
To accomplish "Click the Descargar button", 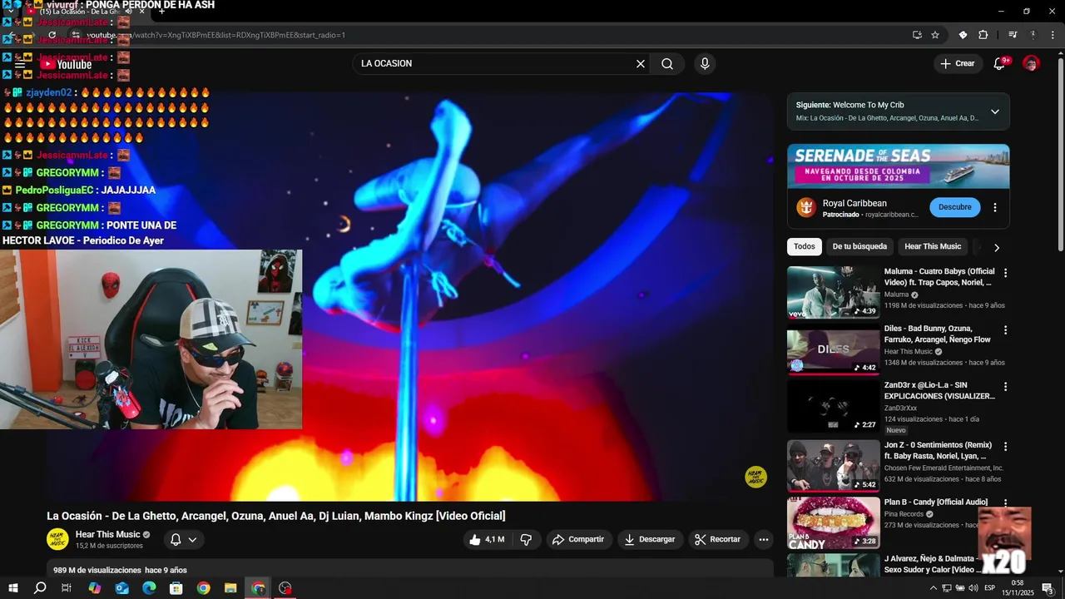I will coord(650,539).
